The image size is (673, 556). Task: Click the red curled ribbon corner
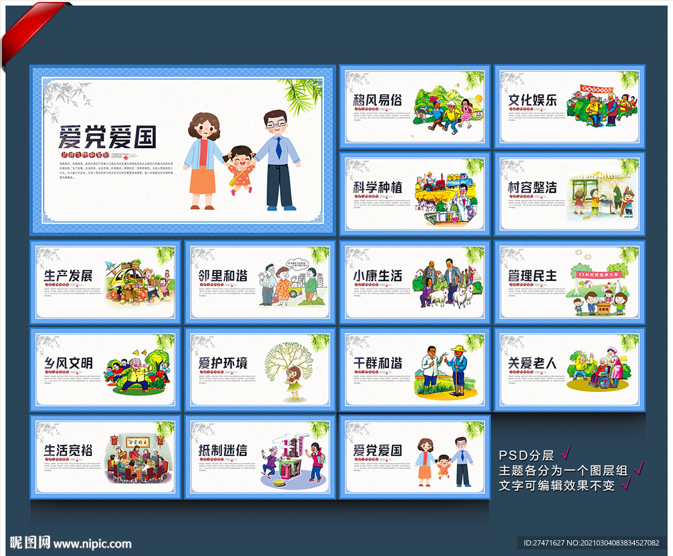coord(34,34)
